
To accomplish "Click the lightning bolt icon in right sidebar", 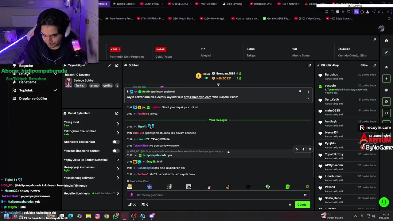I will point(386,79).
